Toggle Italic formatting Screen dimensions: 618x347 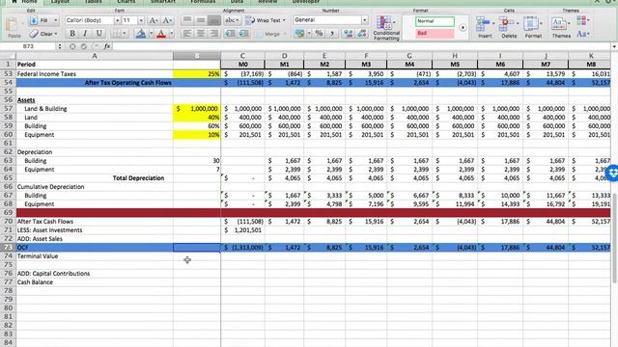85,34
